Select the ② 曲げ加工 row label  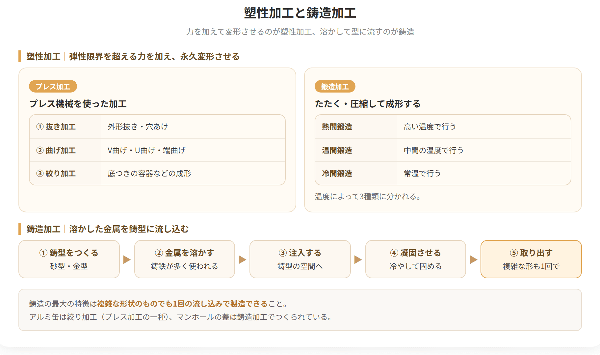tap(56, 150)
